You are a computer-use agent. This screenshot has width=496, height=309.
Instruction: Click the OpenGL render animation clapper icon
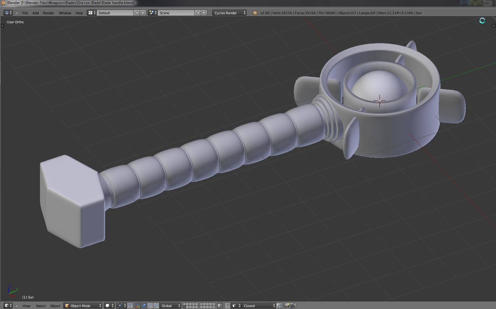tap(292, 306)
